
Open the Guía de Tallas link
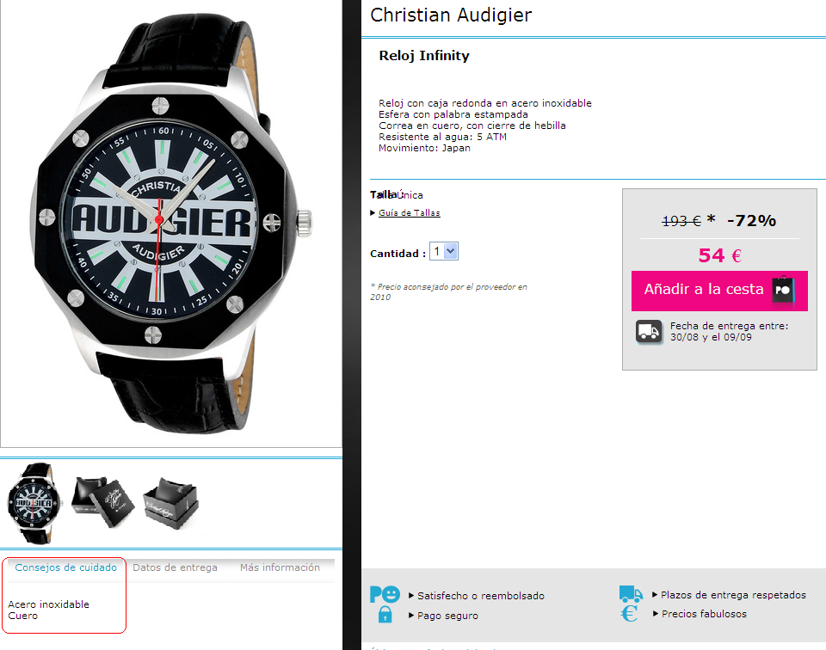click(410, 212)
